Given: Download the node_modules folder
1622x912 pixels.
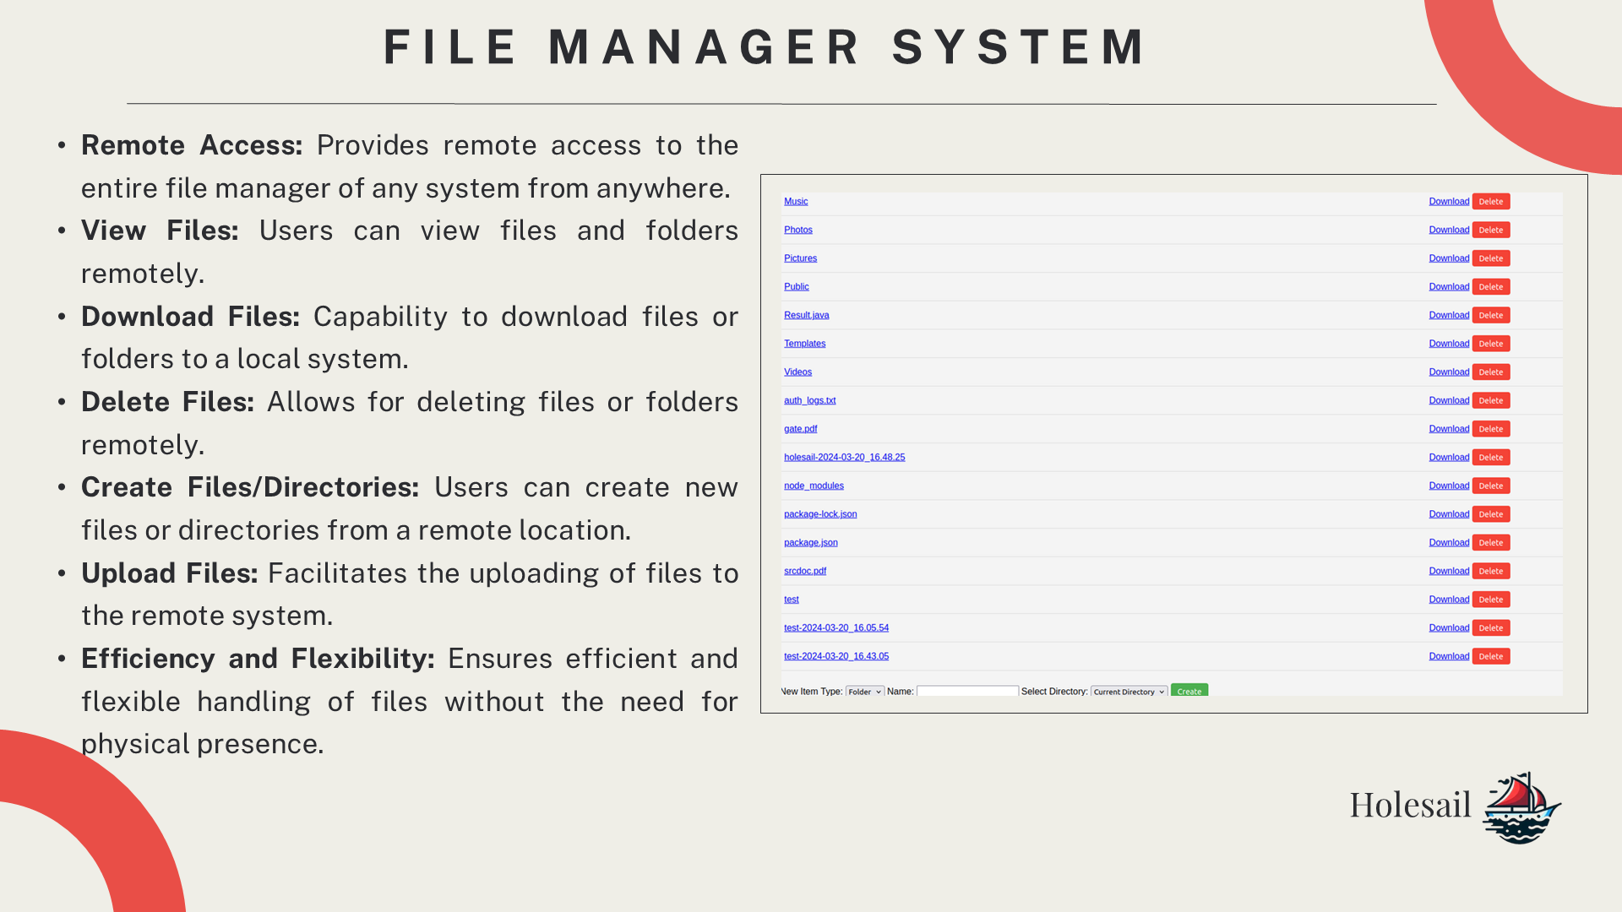Looking at the screenshot, I should click(1449, 486).
